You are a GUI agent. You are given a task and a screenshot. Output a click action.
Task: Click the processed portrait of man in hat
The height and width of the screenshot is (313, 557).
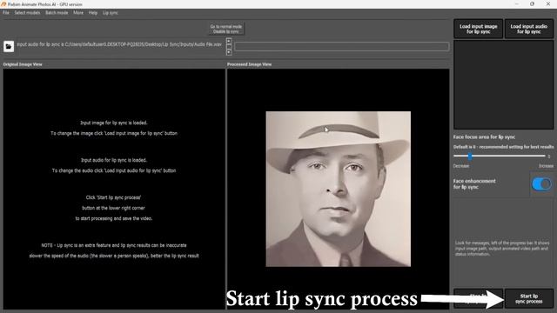click(339, 189)
